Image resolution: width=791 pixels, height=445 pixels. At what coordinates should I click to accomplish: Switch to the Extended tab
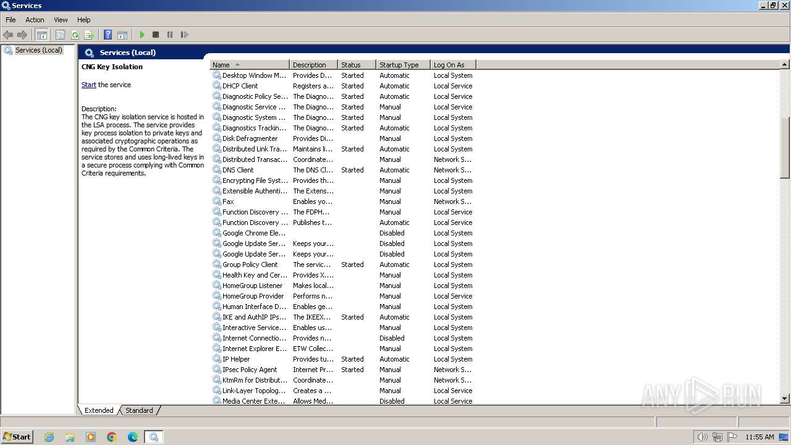coord(99,410)
